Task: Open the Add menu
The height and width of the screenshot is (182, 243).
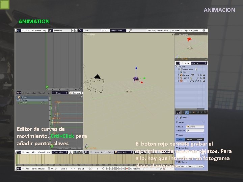Action: tap(32, 31)
